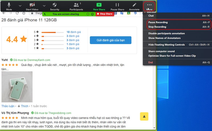Image resolution: width=212 pixels, height=131 pixels.
Task: Open video options arrow next to Start Video
Action: pos(44,6)
